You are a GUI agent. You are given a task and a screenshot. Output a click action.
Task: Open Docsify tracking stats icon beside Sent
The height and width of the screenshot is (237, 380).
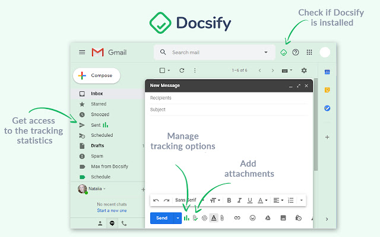[106, 125]
